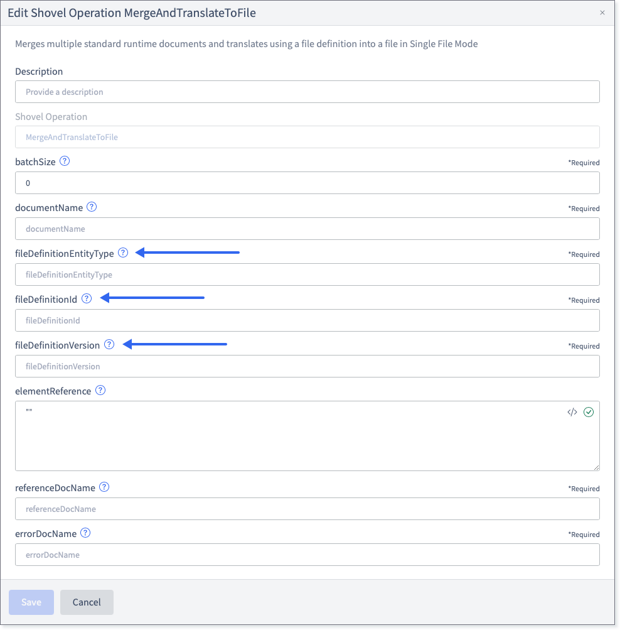This screenshot has width=620, height=630.
Task: Click the Save button
Action: point(31,602)
